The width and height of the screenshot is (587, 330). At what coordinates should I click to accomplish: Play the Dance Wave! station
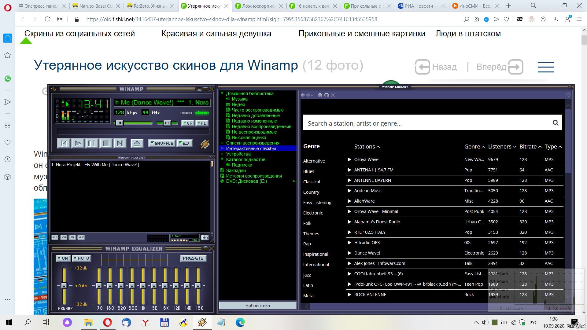349,253
